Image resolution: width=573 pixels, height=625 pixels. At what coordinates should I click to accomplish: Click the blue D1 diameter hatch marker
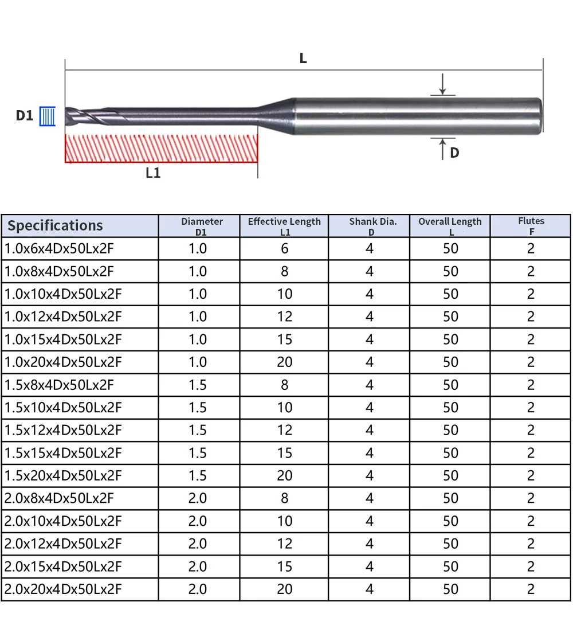click(48, 116)
